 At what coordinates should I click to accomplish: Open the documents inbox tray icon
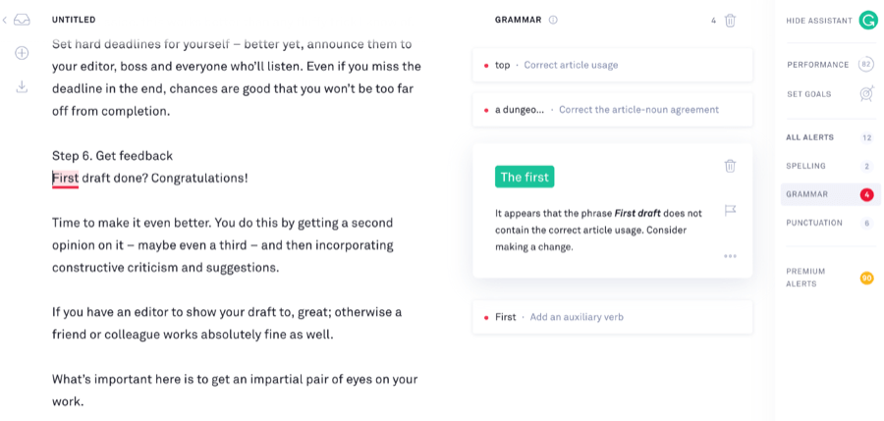pyautogui.click(x=22, y=20)
